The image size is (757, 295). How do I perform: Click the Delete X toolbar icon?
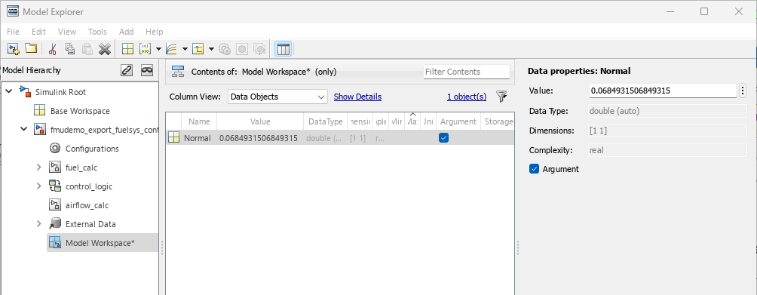105,49
